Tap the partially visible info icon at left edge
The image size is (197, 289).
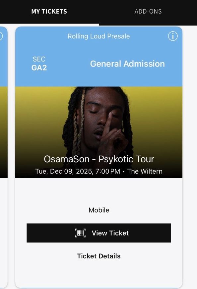click(1, 36)
